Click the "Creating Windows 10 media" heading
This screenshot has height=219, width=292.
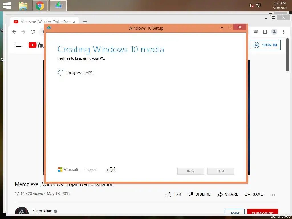(x=111, y=49)
